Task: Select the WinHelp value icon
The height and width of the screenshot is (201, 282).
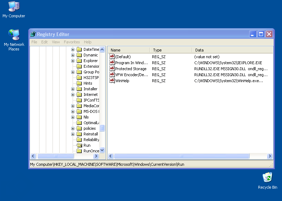Action: tap(112, 80)
